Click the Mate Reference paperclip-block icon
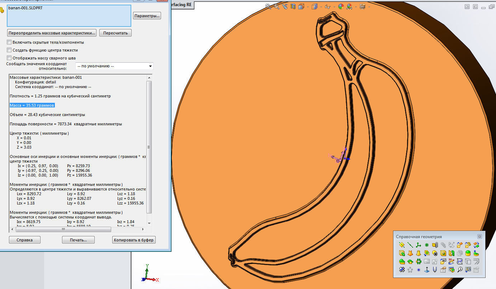Screen dimensions: 496x289 click(x=435, y=245)
